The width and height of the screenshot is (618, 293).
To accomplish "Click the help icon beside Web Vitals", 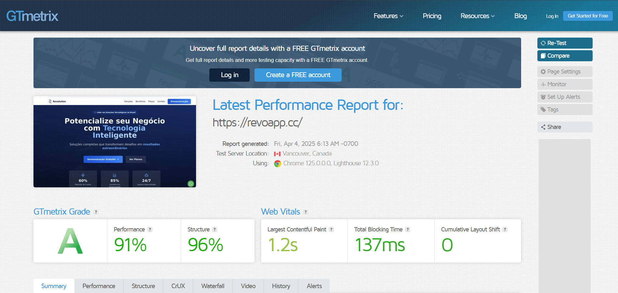I will [306, 212].
